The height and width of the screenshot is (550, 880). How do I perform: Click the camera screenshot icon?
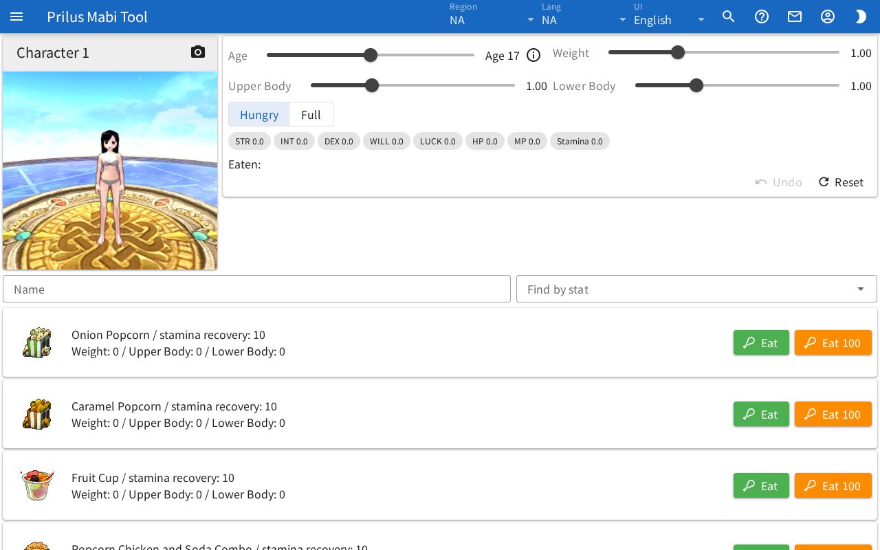click(x=198, y=52)
